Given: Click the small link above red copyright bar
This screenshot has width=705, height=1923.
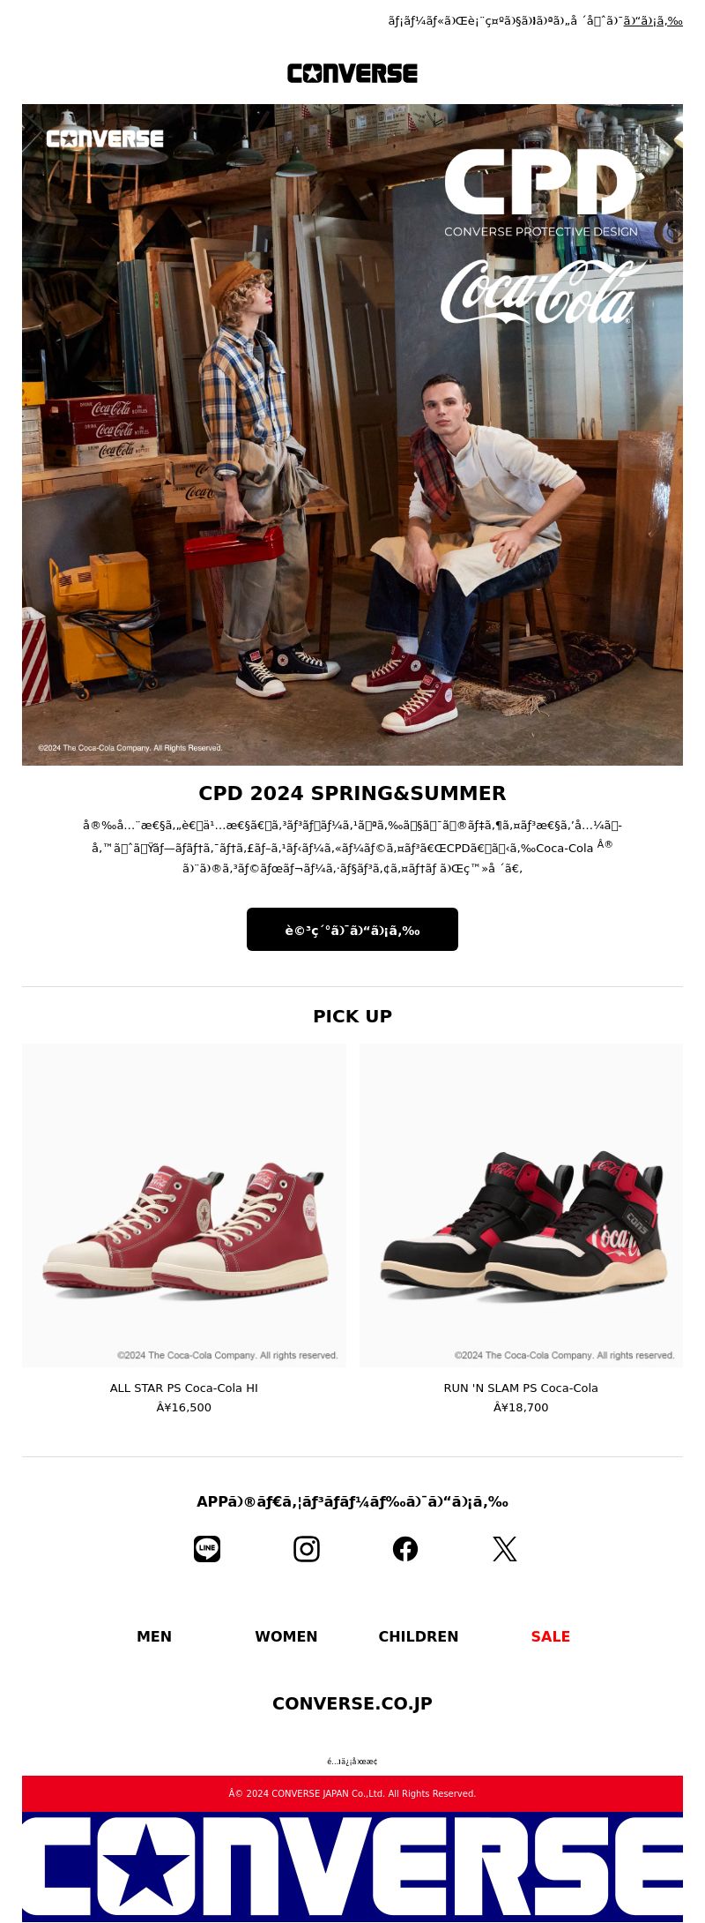Looking at the screenshot, I should point(352,1762).
